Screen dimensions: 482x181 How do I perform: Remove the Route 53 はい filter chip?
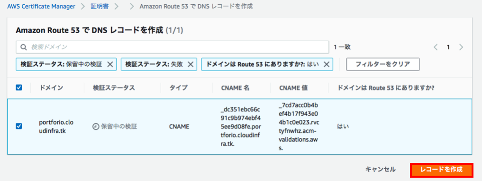(x=327, y=64)
